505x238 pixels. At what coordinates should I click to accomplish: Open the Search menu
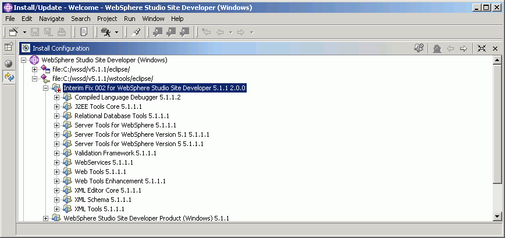(81, 19)
